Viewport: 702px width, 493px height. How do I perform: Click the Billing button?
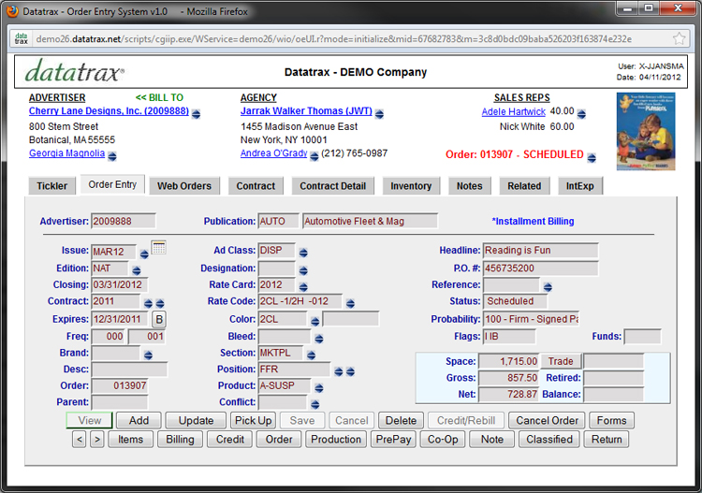[180, 440]
